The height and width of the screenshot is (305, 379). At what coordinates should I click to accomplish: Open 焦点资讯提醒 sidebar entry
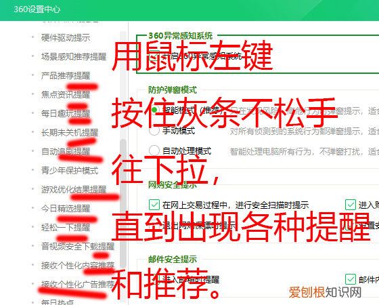pos(66,94)
